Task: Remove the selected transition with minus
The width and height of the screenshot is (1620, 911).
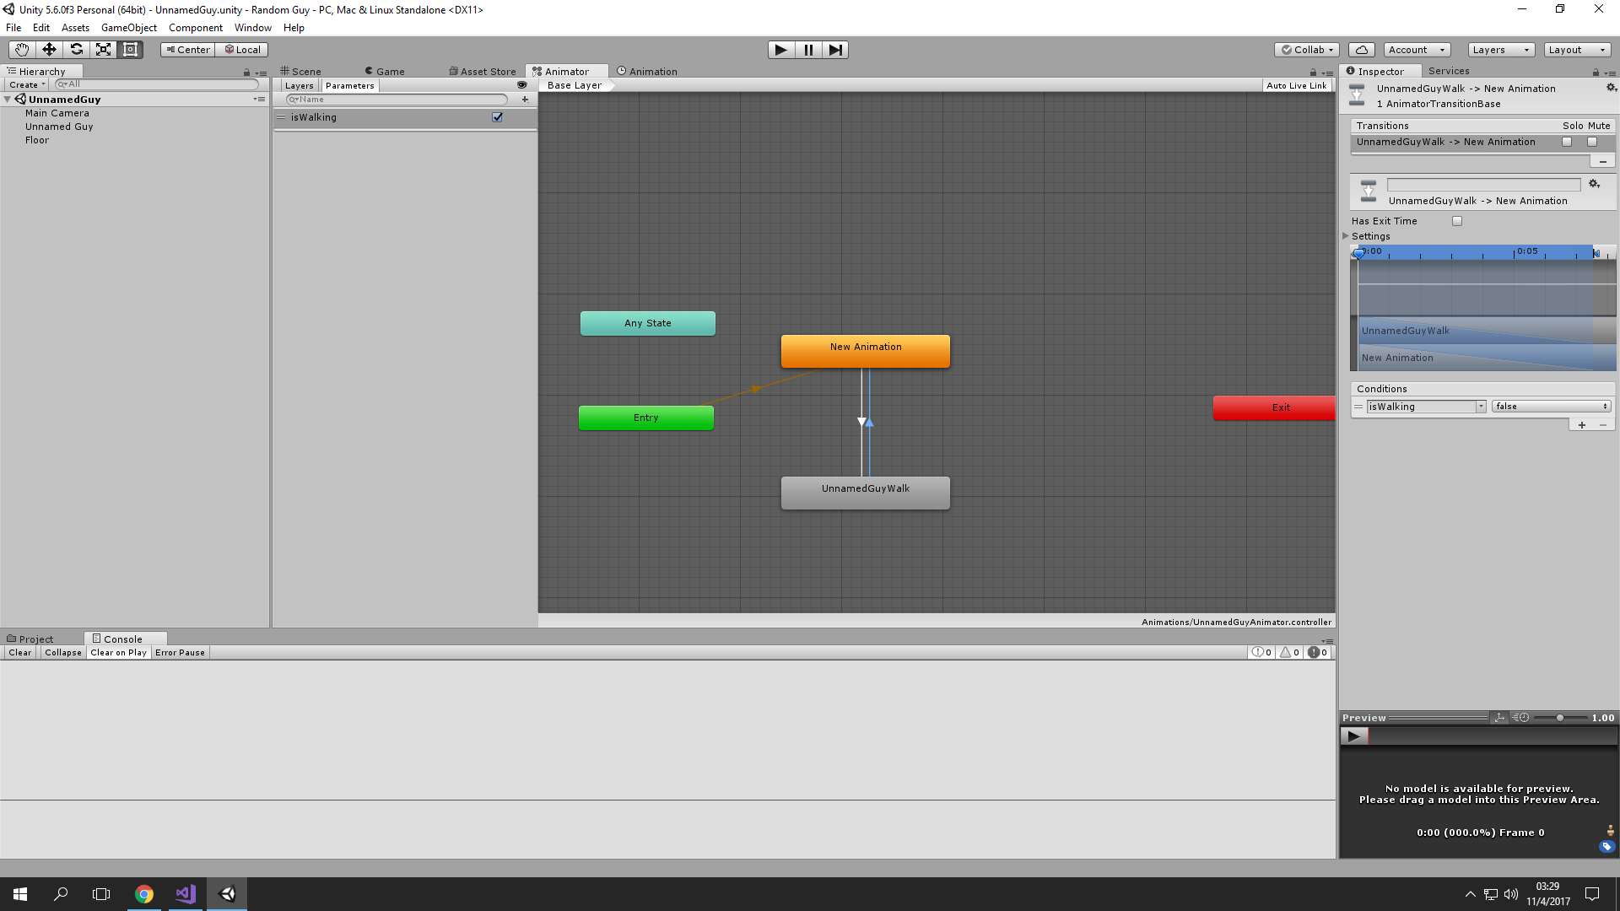Action: 1602,161
